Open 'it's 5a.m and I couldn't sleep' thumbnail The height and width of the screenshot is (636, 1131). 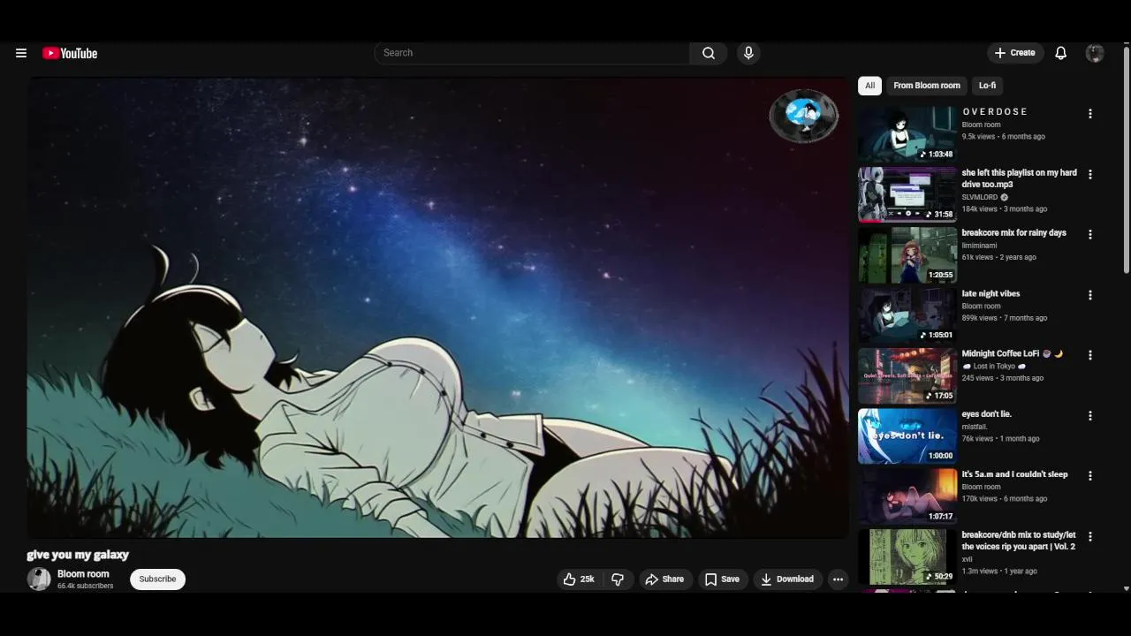pos(907,496)
